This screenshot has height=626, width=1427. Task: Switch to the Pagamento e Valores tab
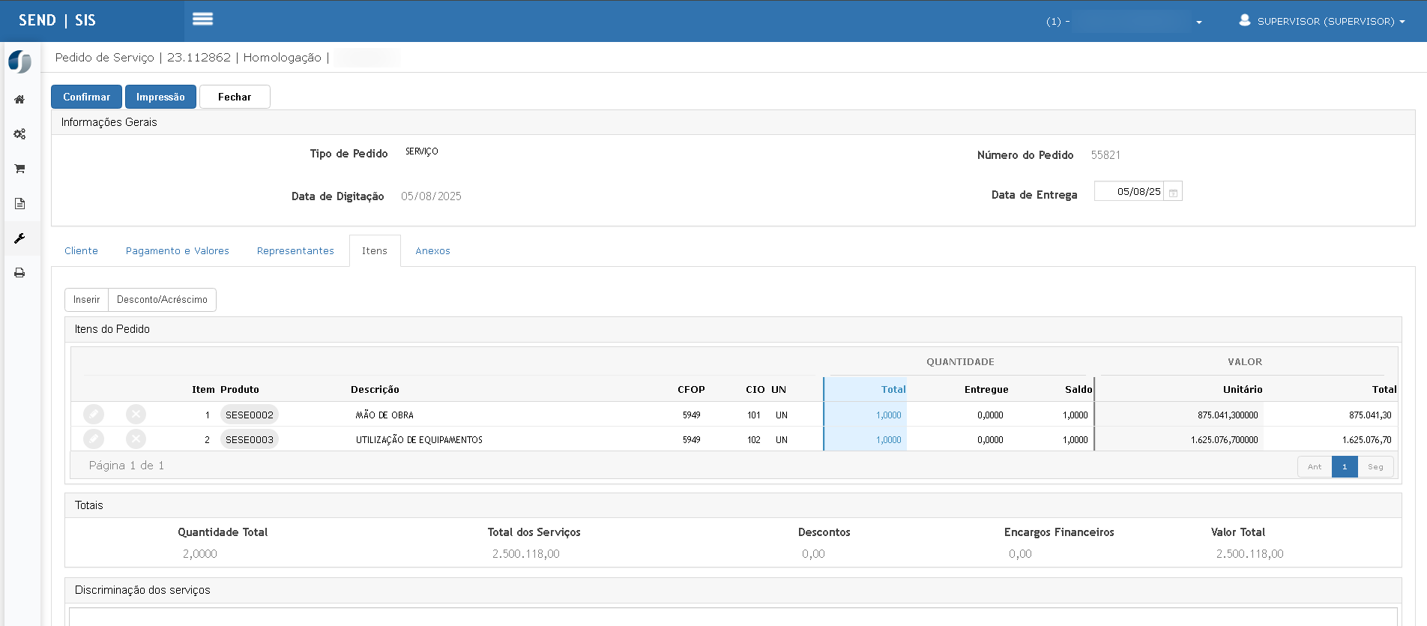(x=178, y=251)
